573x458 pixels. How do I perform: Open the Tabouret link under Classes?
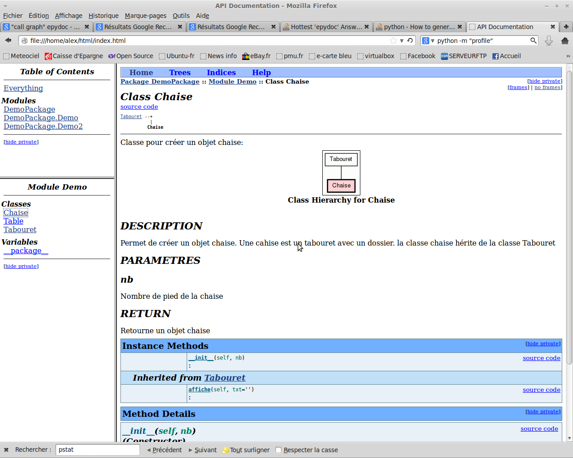point(20,229)
